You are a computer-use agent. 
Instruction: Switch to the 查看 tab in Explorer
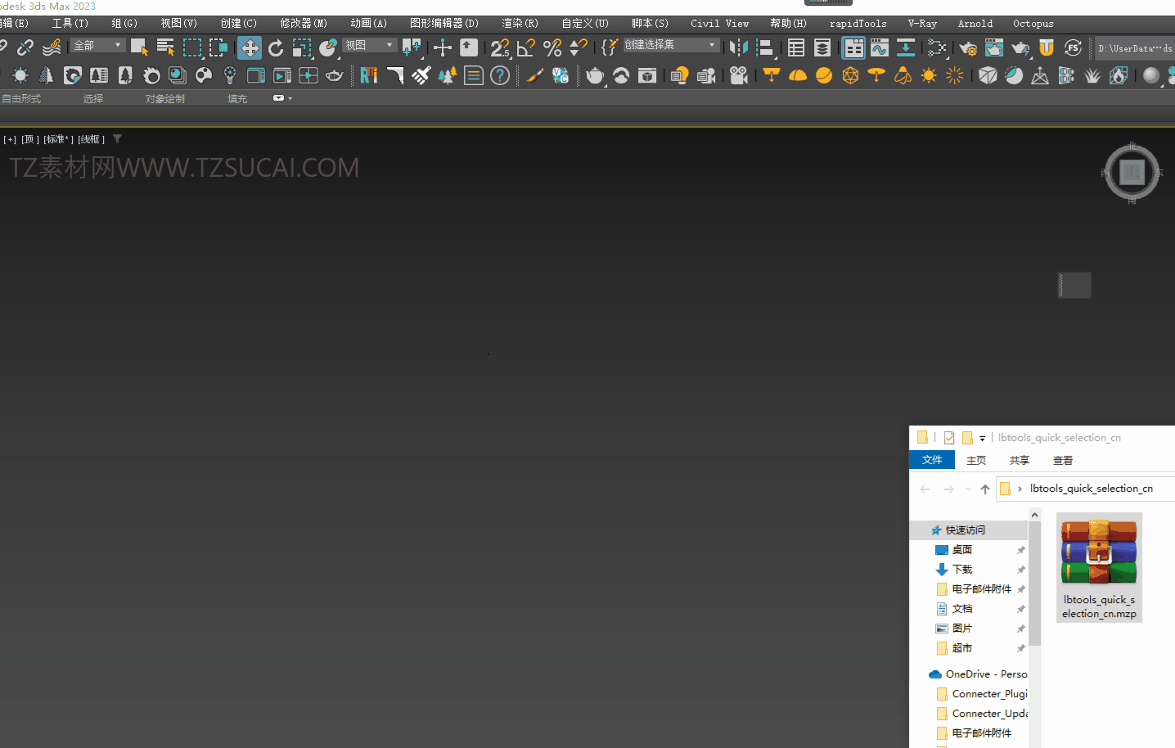1062,461
